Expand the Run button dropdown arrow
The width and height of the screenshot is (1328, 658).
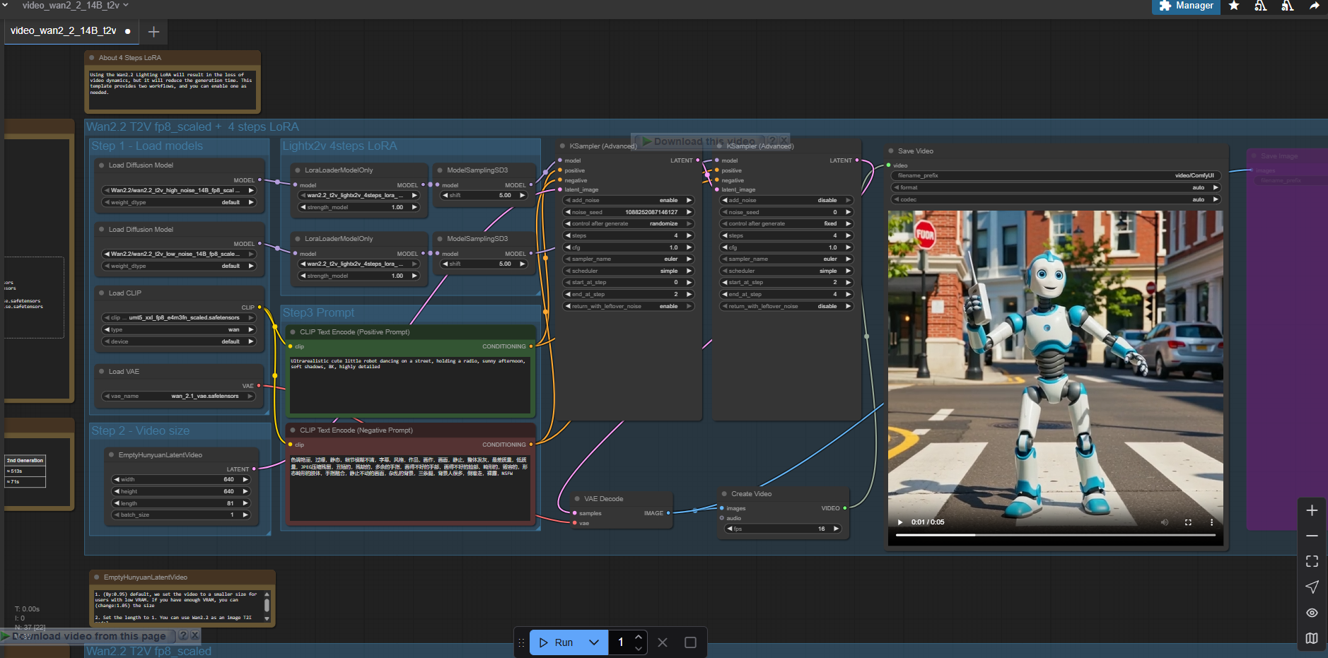[594, 642]
